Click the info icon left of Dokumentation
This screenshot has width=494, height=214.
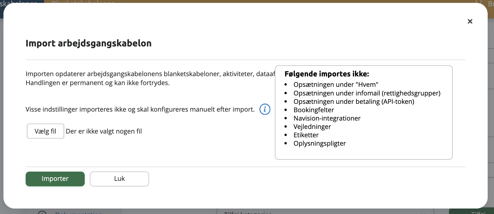pos(42,213)
